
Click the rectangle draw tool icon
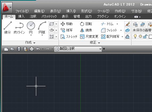pos(52,24)
